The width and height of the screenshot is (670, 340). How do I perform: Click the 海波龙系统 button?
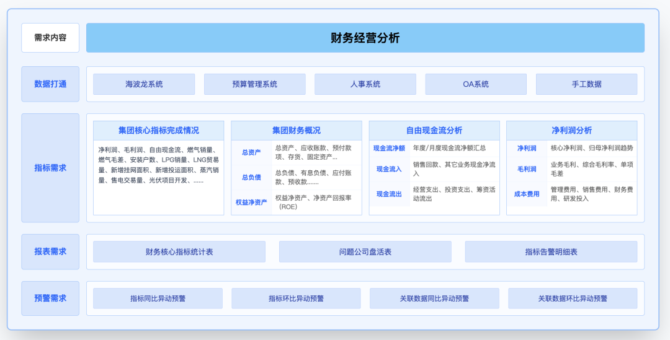(x=144, y=84)
